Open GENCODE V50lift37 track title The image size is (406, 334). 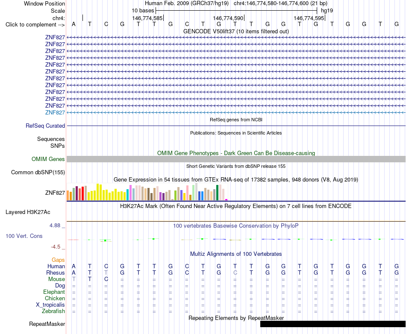236,31
